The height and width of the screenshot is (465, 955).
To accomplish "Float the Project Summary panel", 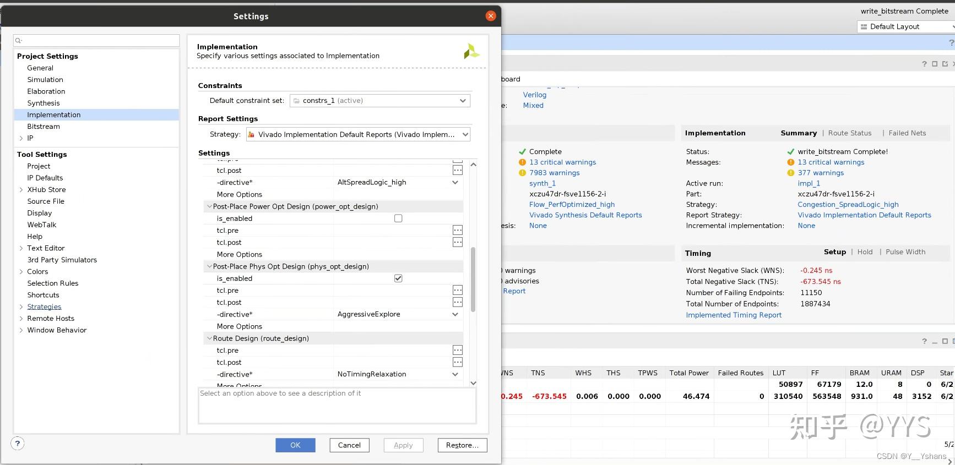I will click(945, 64).
